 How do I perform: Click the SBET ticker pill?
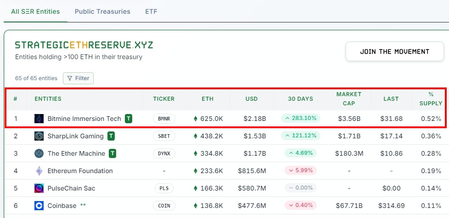tap(164, 136)
